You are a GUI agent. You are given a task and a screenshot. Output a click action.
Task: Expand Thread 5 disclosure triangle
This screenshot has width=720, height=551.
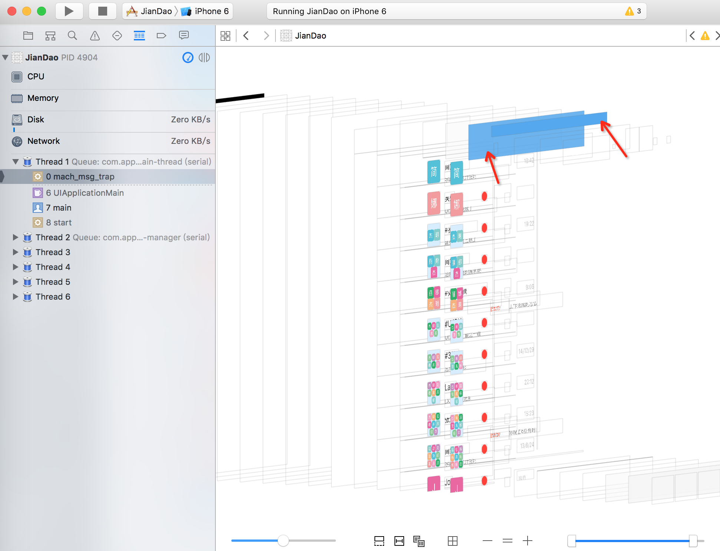coord(16,282)
